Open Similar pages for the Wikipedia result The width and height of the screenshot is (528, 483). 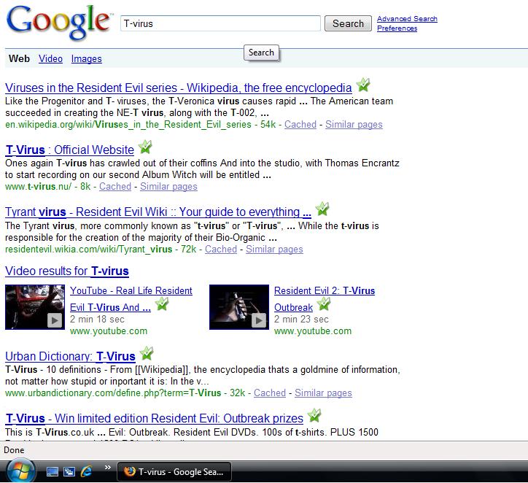(x=354, y=125)
